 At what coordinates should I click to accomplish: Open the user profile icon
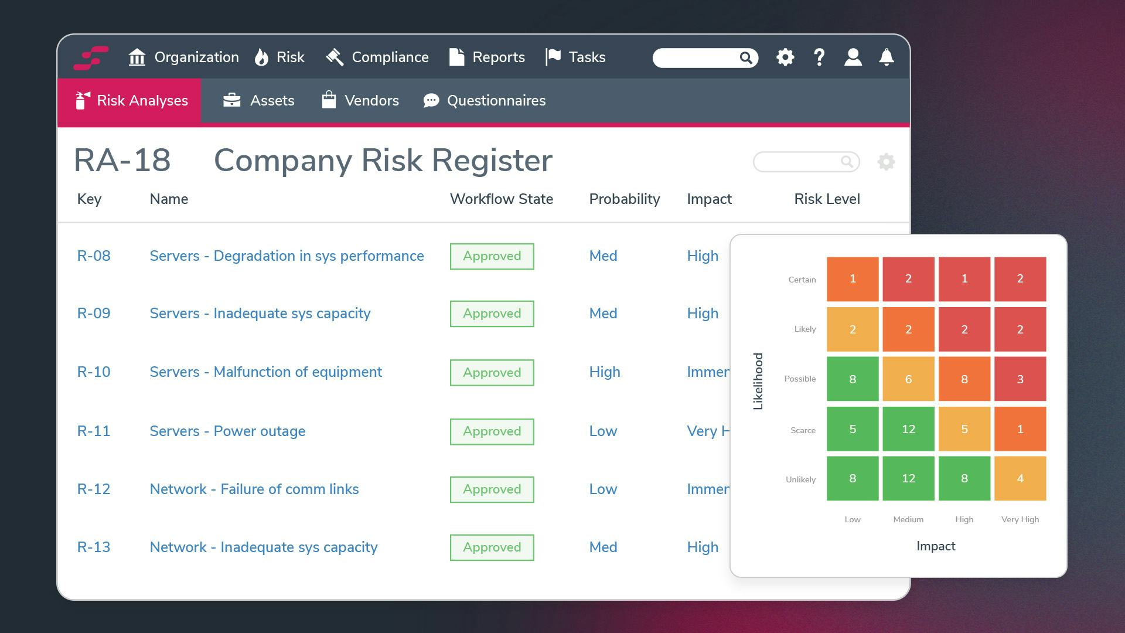tap(853, 57)
